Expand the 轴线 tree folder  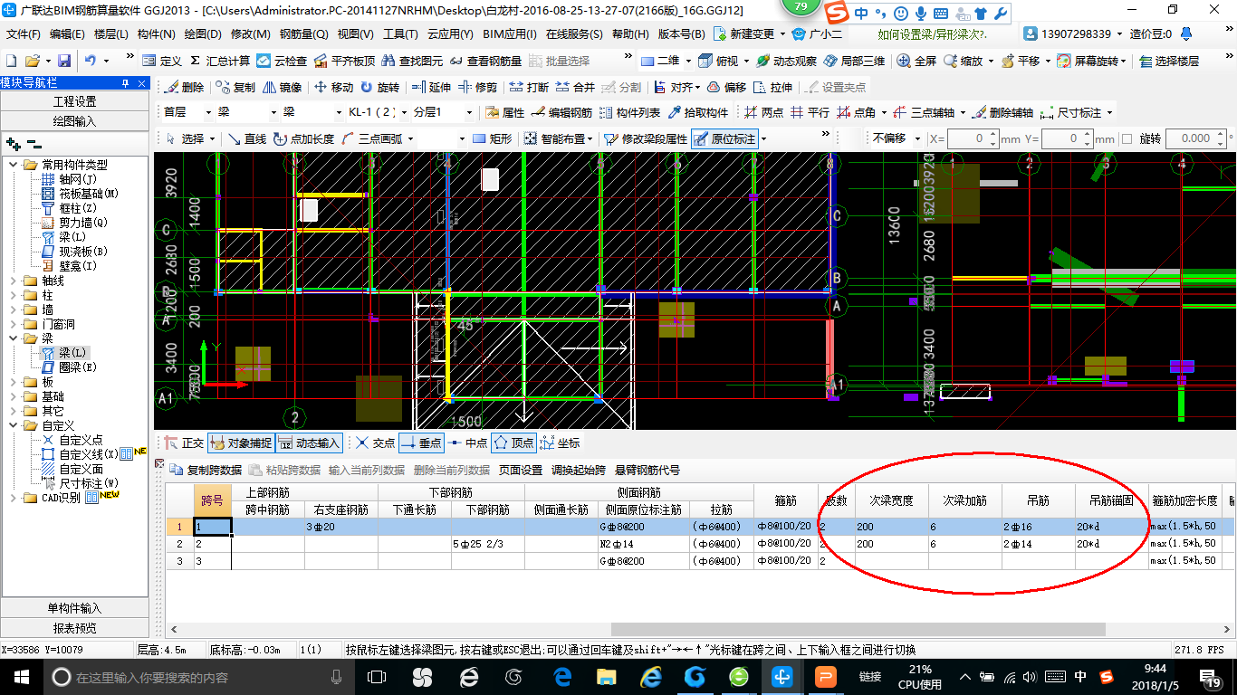[x=14, y=281]
